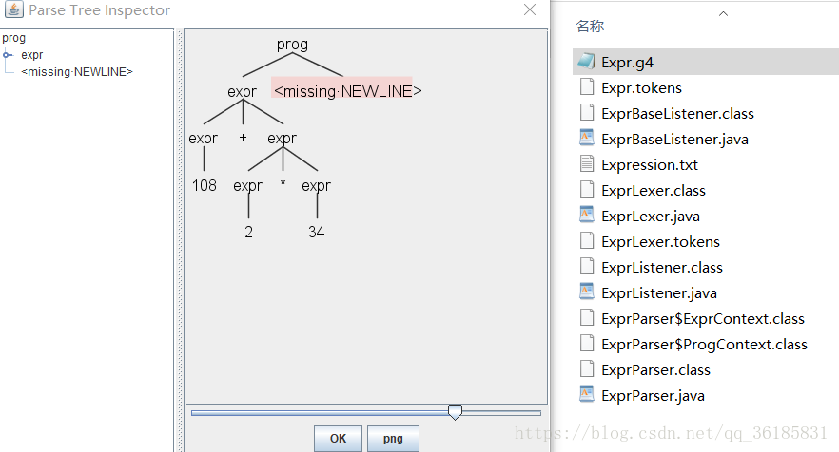The image size is (839, 452).
Task: Select <missing NEWLINE> in the left tree list
Action: tap(77, 71)
